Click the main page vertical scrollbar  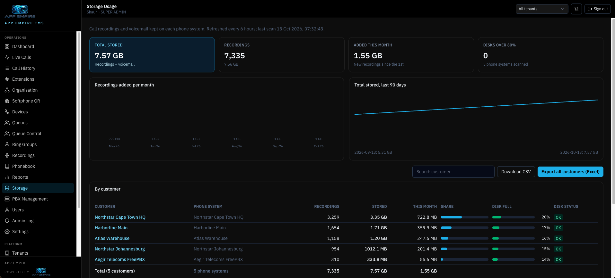(613, 111)
